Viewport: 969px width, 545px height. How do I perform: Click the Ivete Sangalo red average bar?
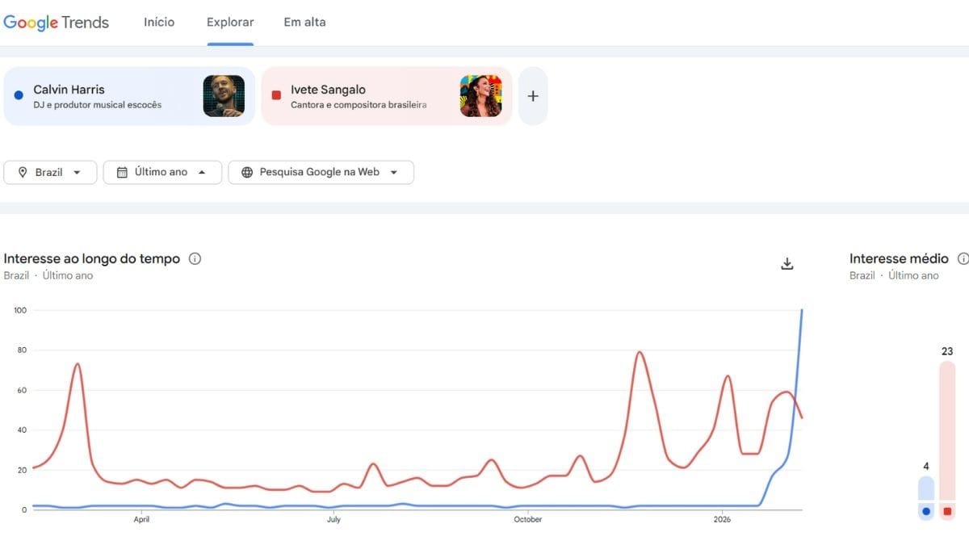click(947, 430)
